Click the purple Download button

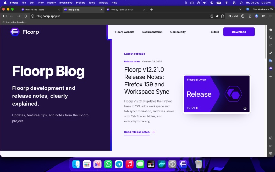pos(239,32)
